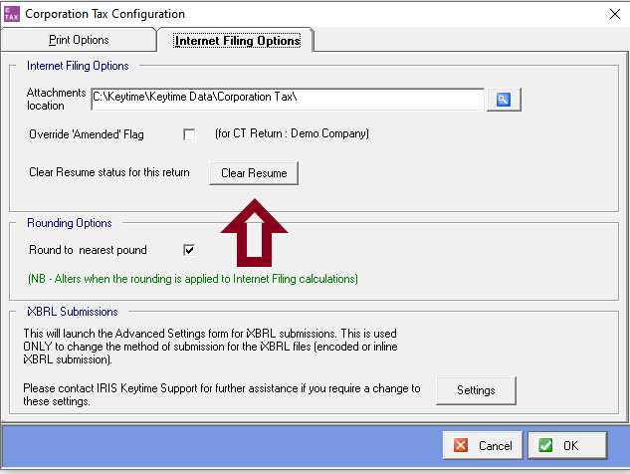This screenshot has height=474, width=630.
Task: Click the 'Round to nearest pound' label
Action: [88, 250]
